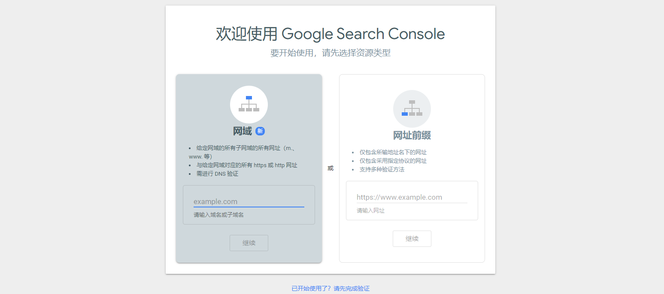
Task: Click the 网址前缀 URL prefix icon
Action: tap(412, 109)
